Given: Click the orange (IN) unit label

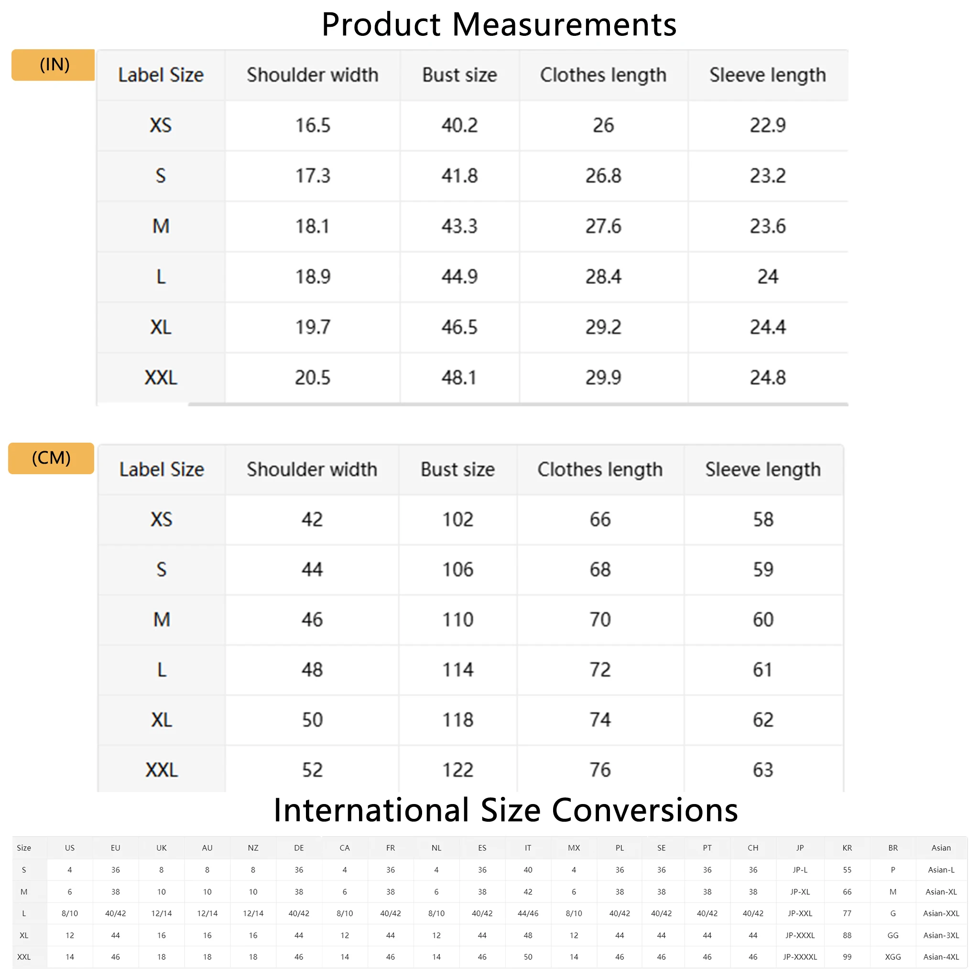Looking at the screenshot, I should point(53,65).
